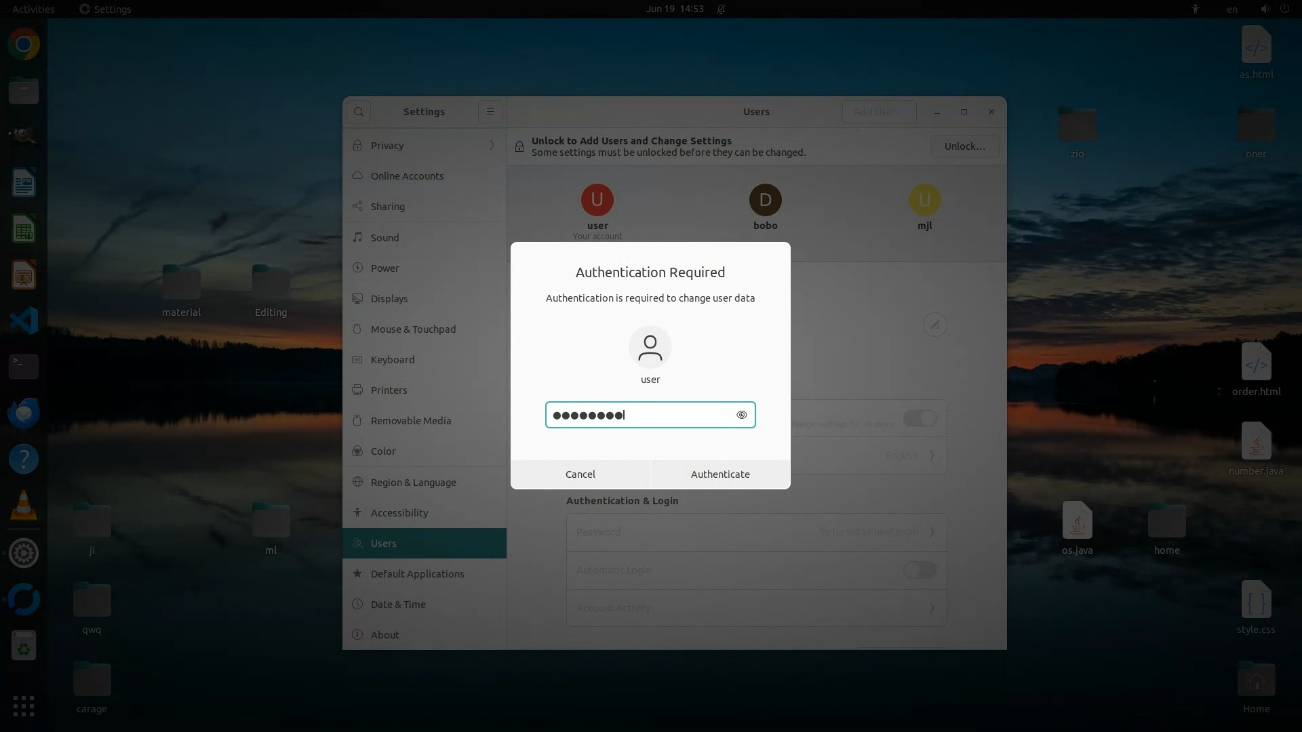1302x732 pixels.
Task: Expand the Account Activity row
Action: click(x=756, y=608)
